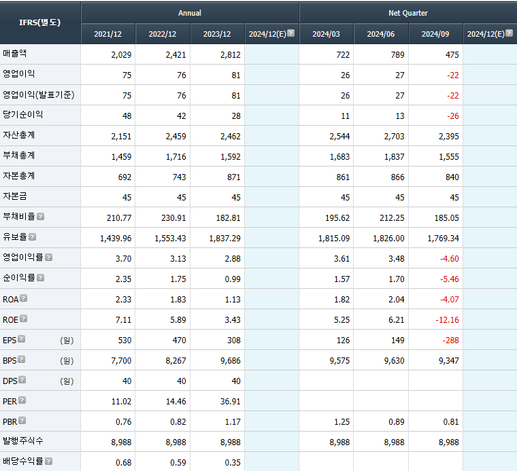Click the 자산총계 row label

coord(19,135)
